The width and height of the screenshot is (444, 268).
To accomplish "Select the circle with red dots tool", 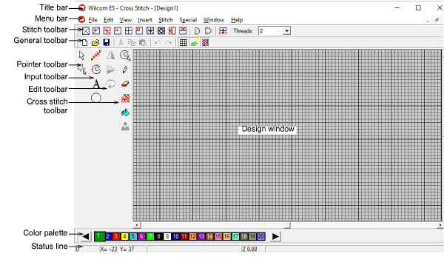I will [x=96, y=70].
